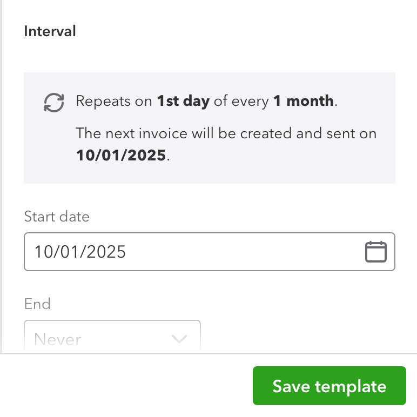Select the Start date label

pos(57,217)
